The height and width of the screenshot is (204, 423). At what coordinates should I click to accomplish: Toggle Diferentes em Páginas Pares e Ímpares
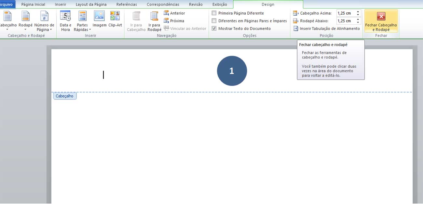[214, 21]
